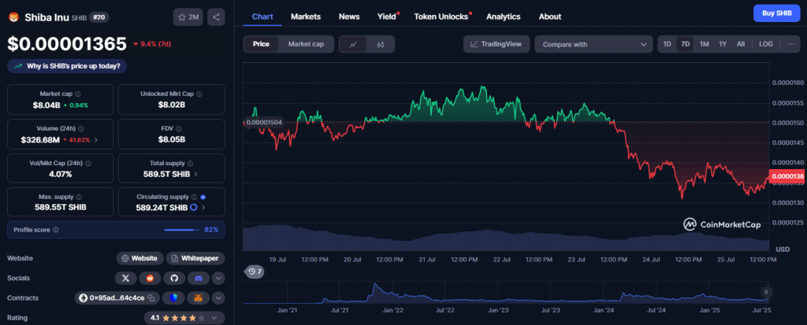Click Vol/Mkt Cap (24h) info icon
The image size is (807, 325).
tap(88, 164)
